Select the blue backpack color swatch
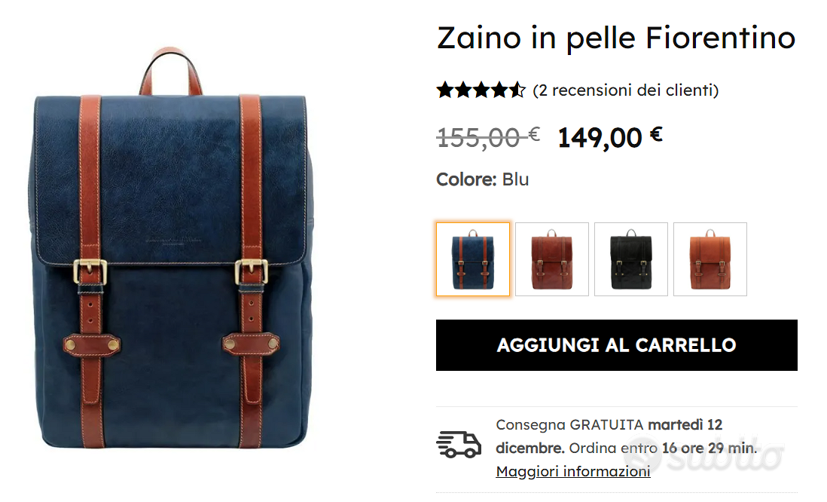Viewport: 827px width, 502px height. tap(472, 259)
